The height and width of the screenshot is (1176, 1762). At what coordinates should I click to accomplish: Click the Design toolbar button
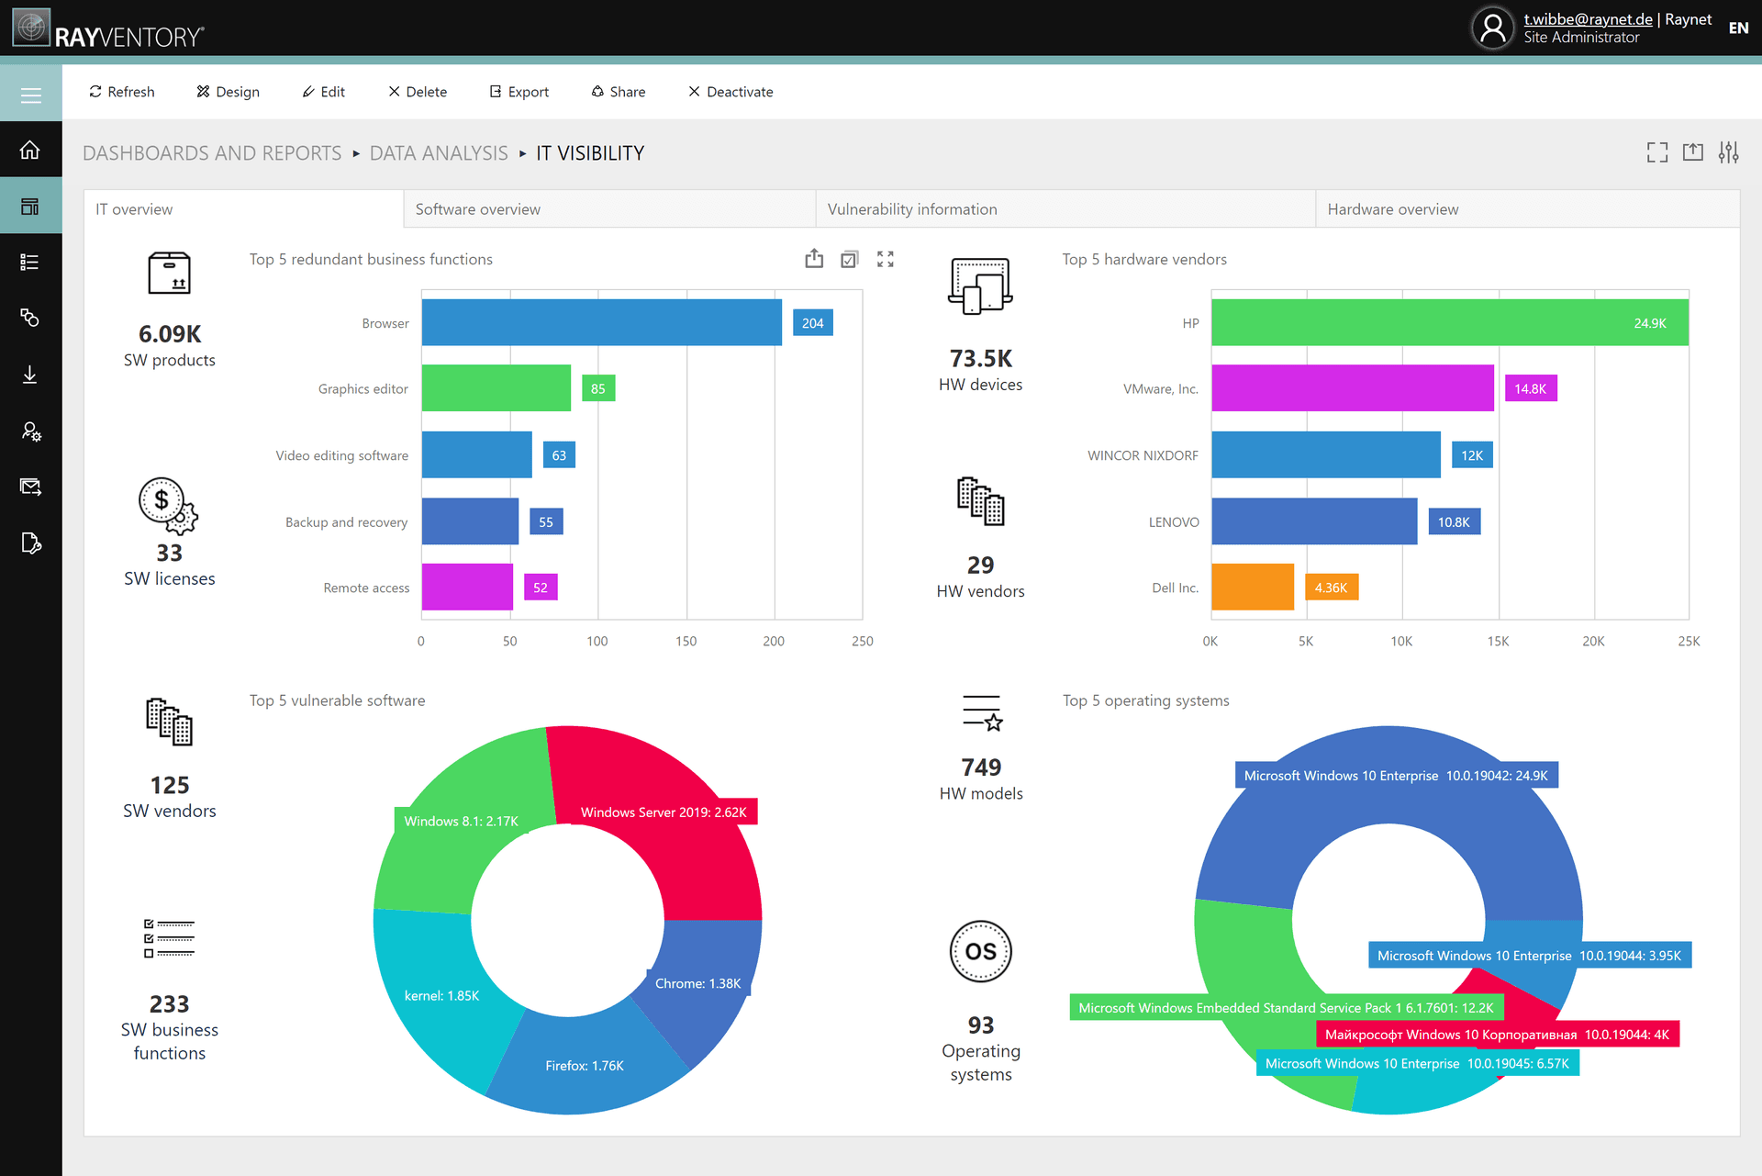point(228,92)
